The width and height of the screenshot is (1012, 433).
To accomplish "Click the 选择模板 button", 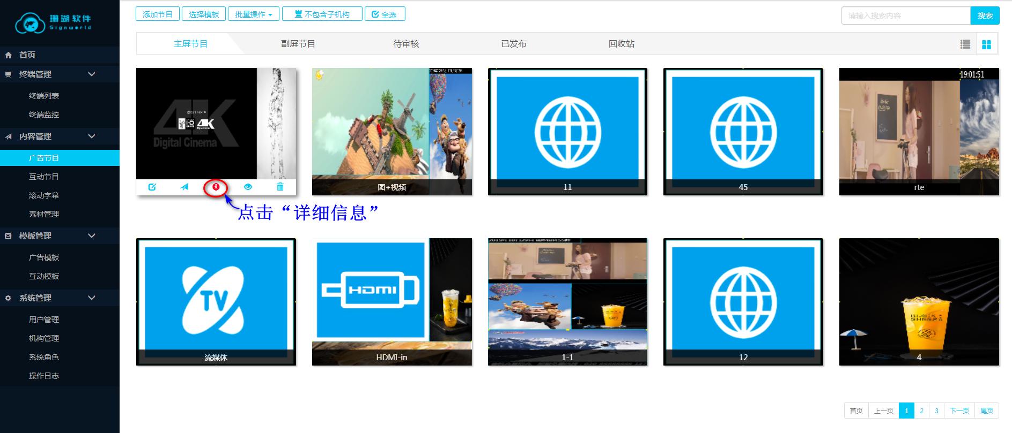I will click(x=204, y=14).
